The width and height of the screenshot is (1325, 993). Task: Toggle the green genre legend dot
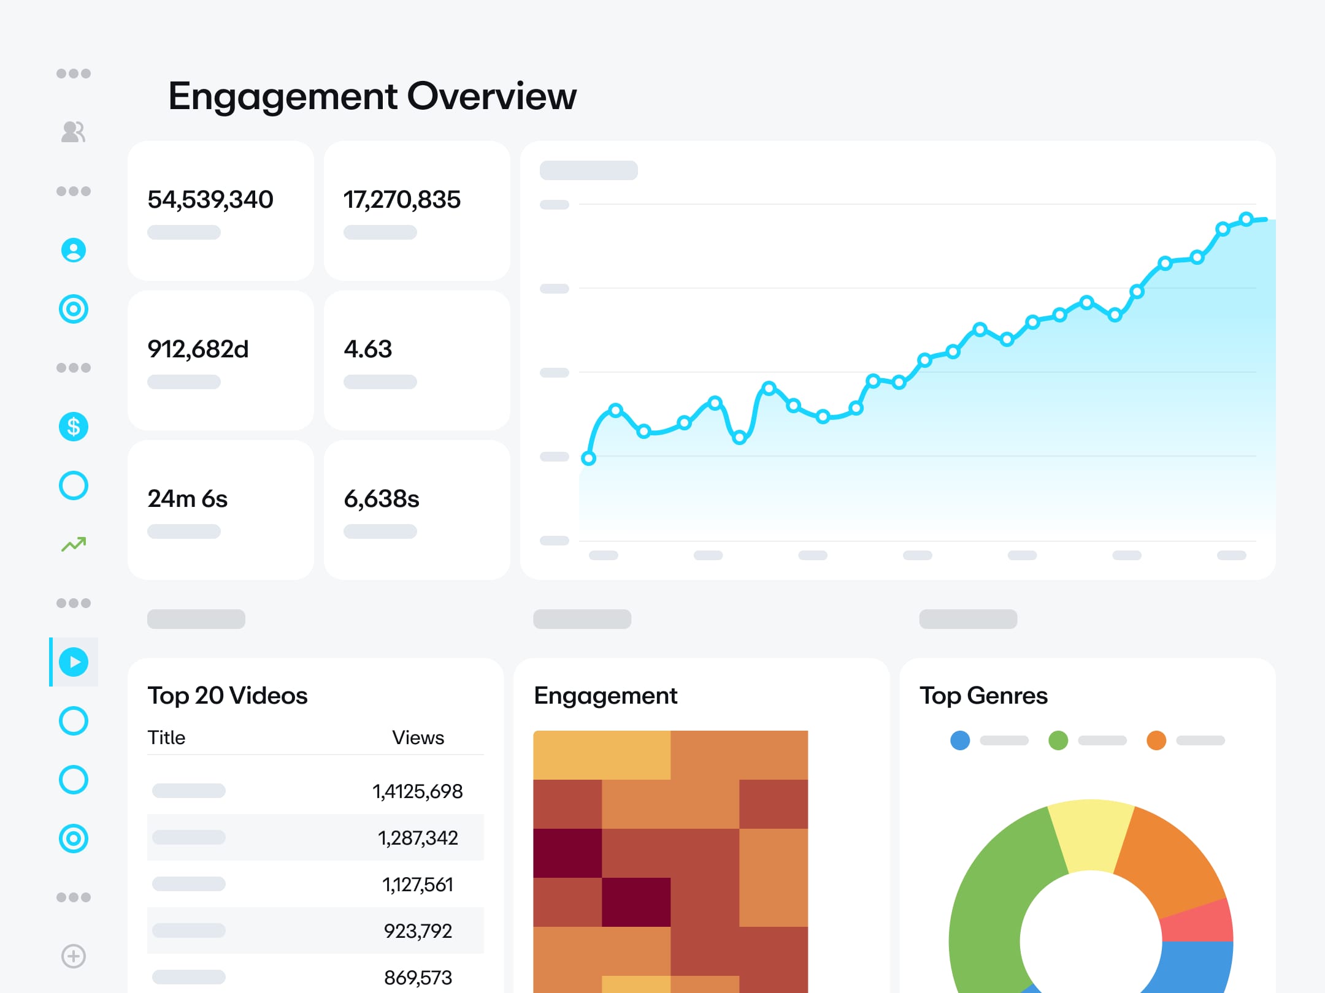tap(1058, 740)
